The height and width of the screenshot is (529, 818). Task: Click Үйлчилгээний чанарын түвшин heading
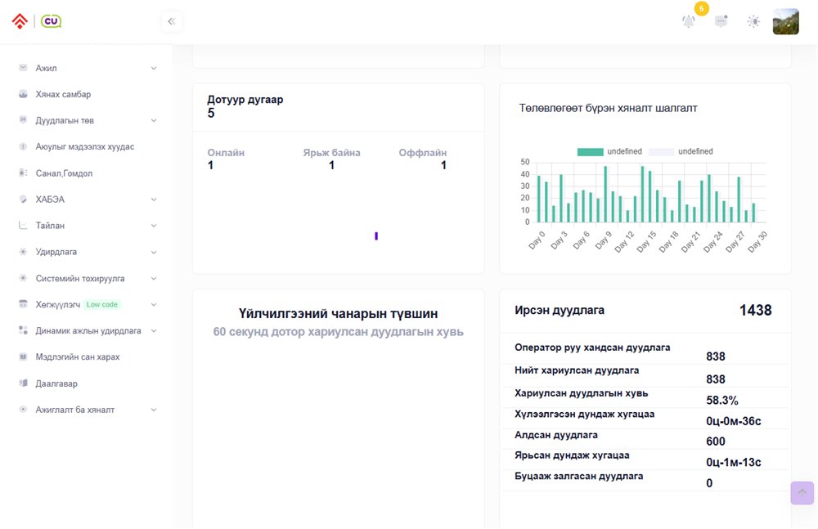pyautogui.click(x=338, y=313)
